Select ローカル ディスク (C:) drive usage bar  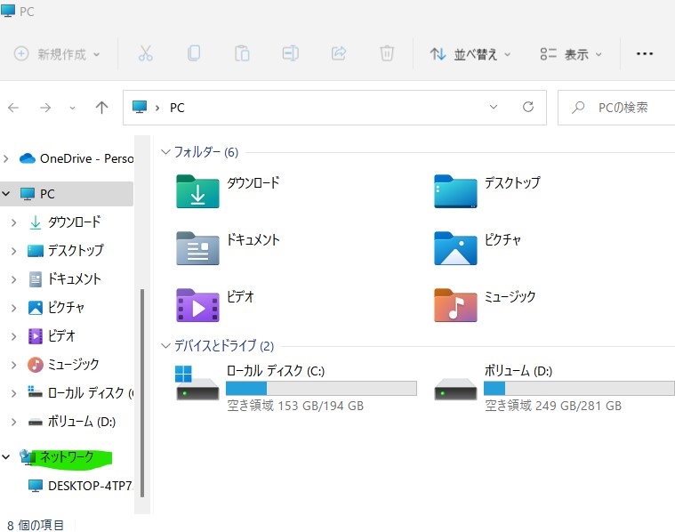point(321,388)
